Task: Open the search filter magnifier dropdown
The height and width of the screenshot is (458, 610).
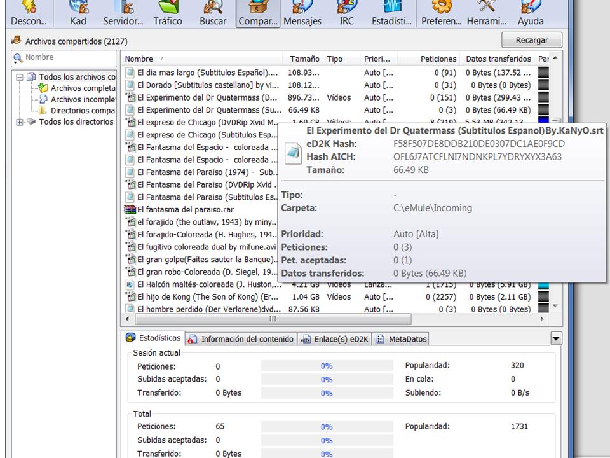Action: pyautogui.click(x=18, y=59)
